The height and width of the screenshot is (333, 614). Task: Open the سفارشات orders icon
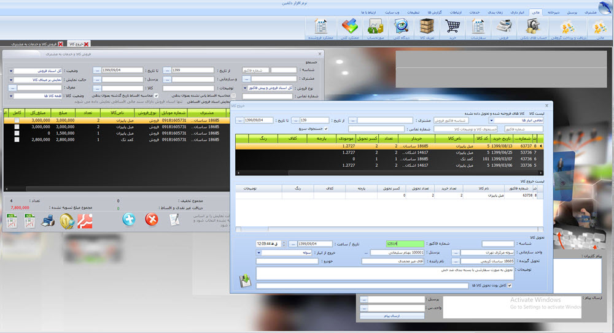(x=478, y=26)
